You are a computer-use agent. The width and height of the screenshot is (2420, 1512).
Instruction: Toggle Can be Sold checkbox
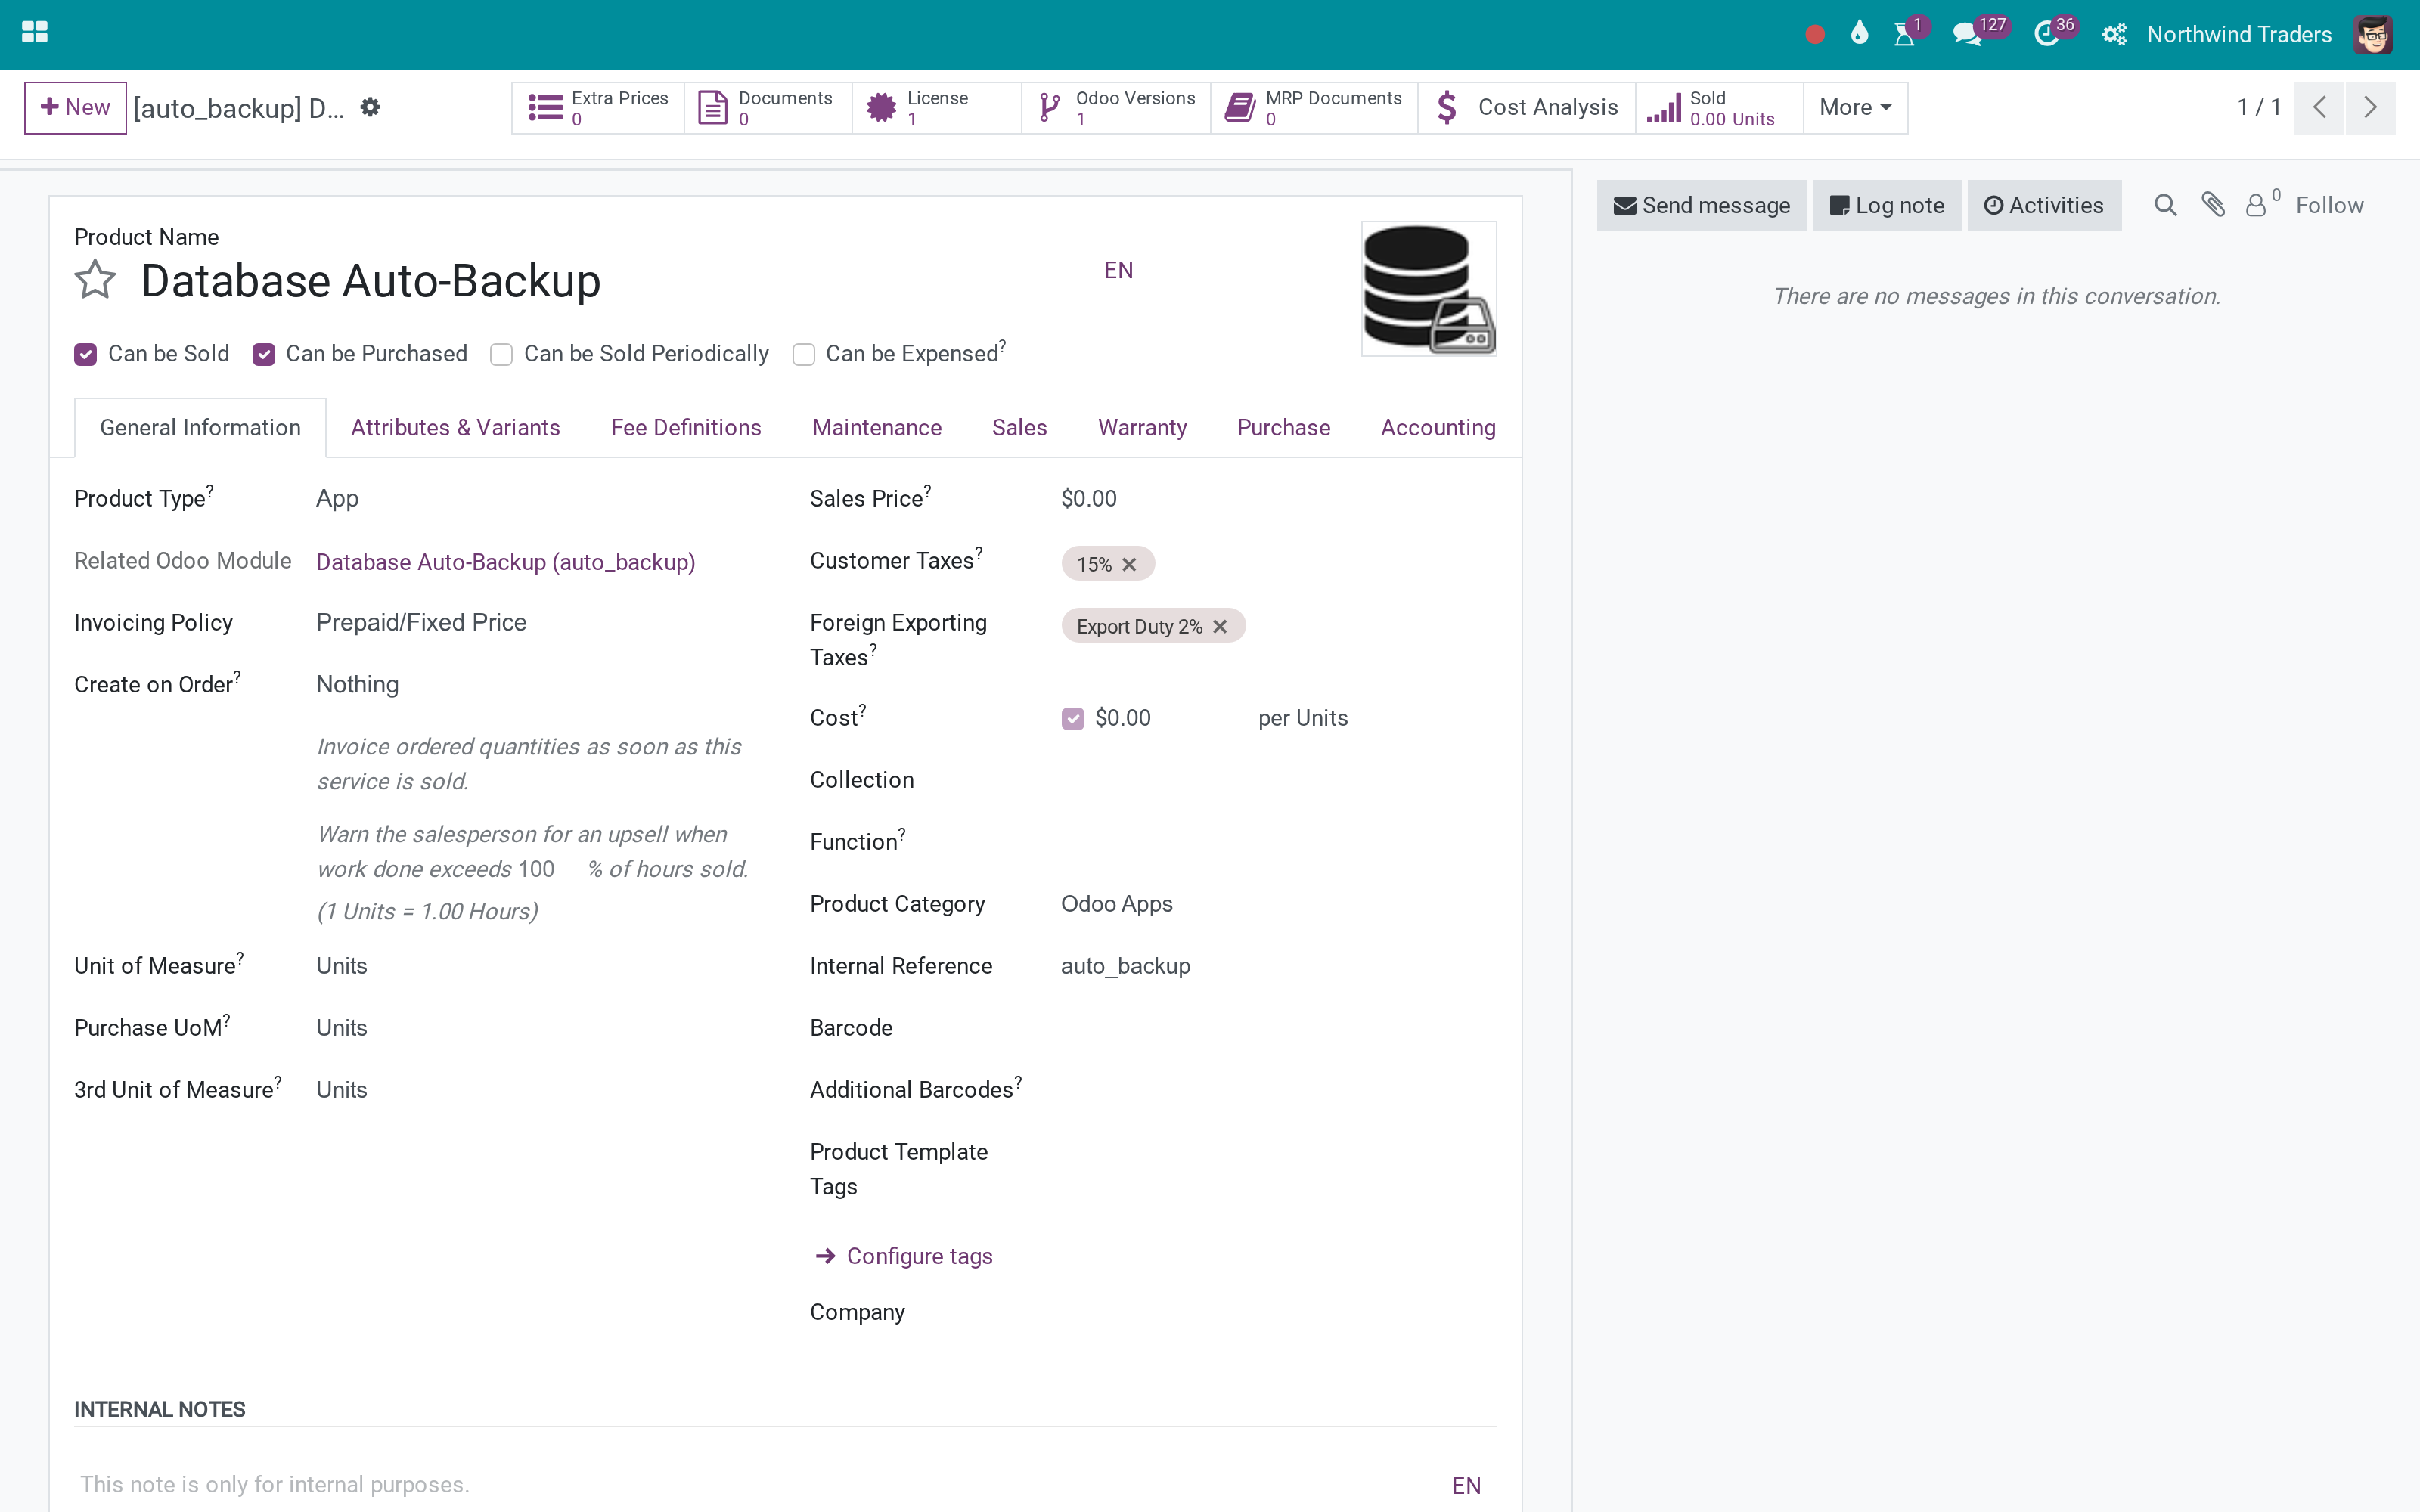pos(85,354)
